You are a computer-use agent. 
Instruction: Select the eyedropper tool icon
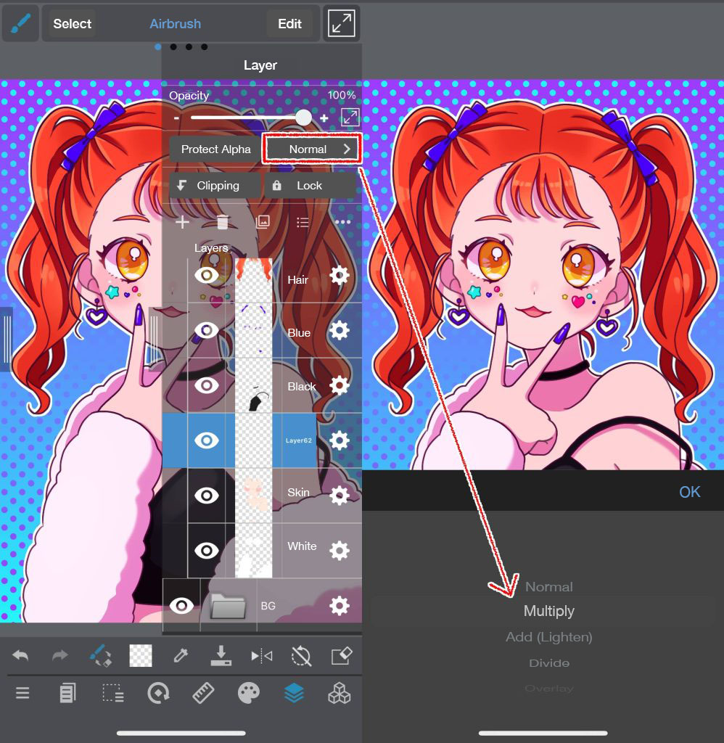click(x=180, y=656)
